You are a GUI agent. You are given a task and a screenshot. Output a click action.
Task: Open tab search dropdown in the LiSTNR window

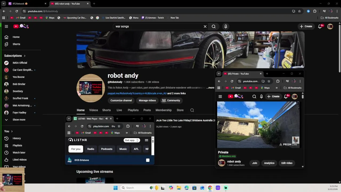[x=69, y=119]
